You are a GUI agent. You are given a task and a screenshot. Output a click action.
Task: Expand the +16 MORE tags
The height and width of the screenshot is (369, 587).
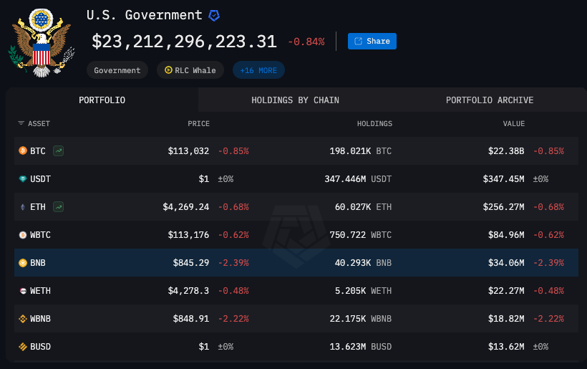click(x=258, y=70)
